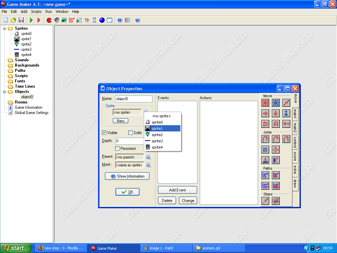Switch to the control actions tab
The width and height of the screenshot is (337, 253).
click(295, 142)
